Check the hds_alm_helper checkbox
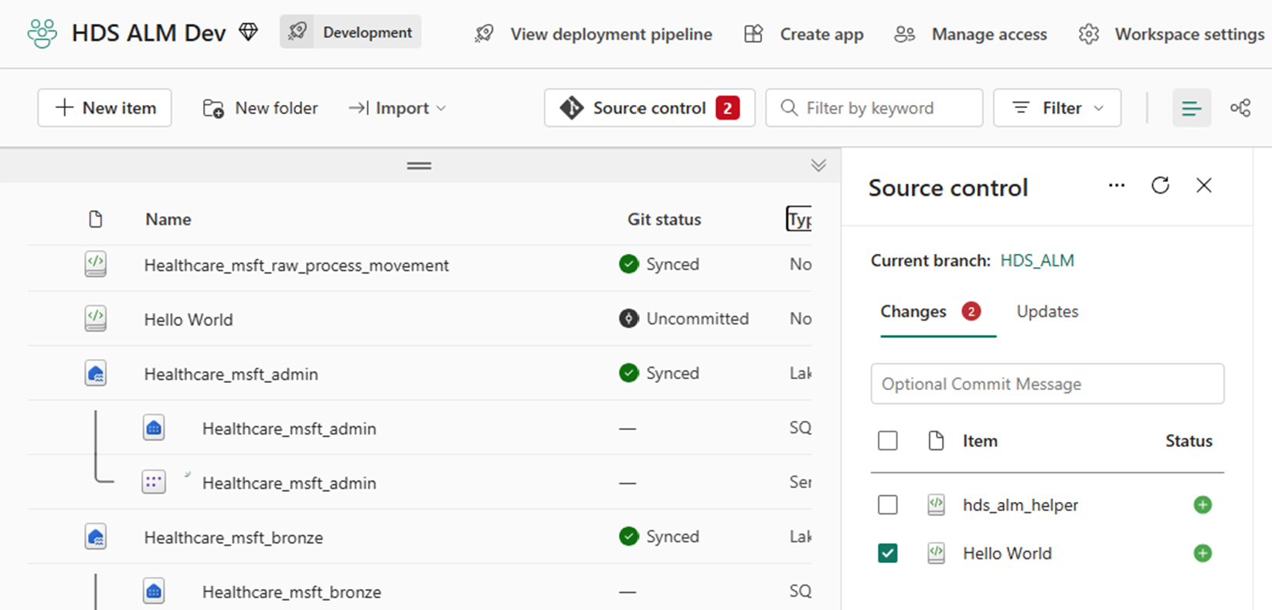The image size is (1272, 610). click(888, 505)
